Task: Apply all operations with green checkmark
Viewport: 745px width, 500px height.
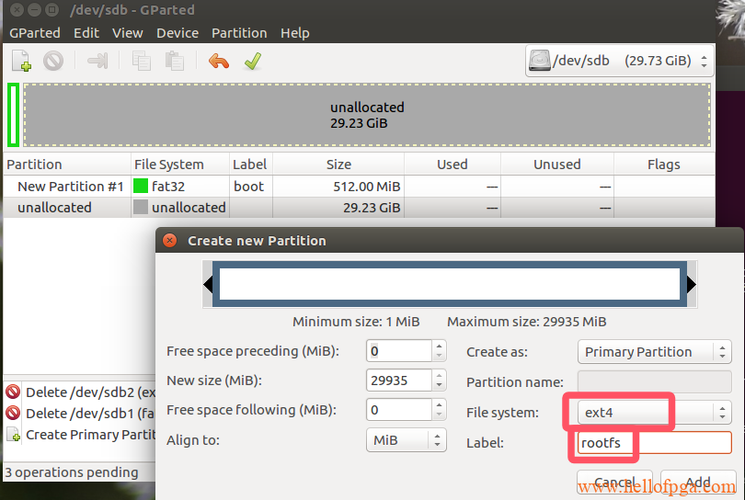Action: (x=253, y=61)
